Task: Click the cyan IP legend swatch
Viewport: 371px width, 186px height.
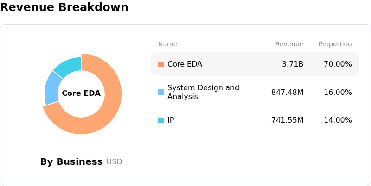Action: tap(161, 120)
